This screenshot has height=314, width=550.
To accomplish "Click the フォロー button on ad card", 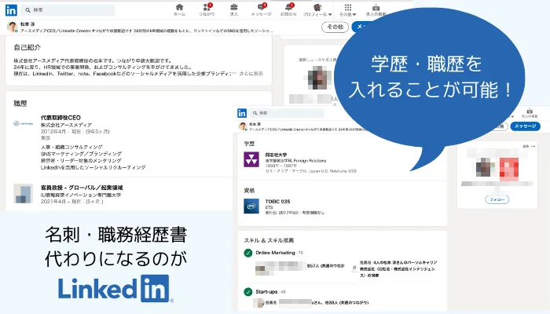I will pyautogui.click(x=497, y=199).
